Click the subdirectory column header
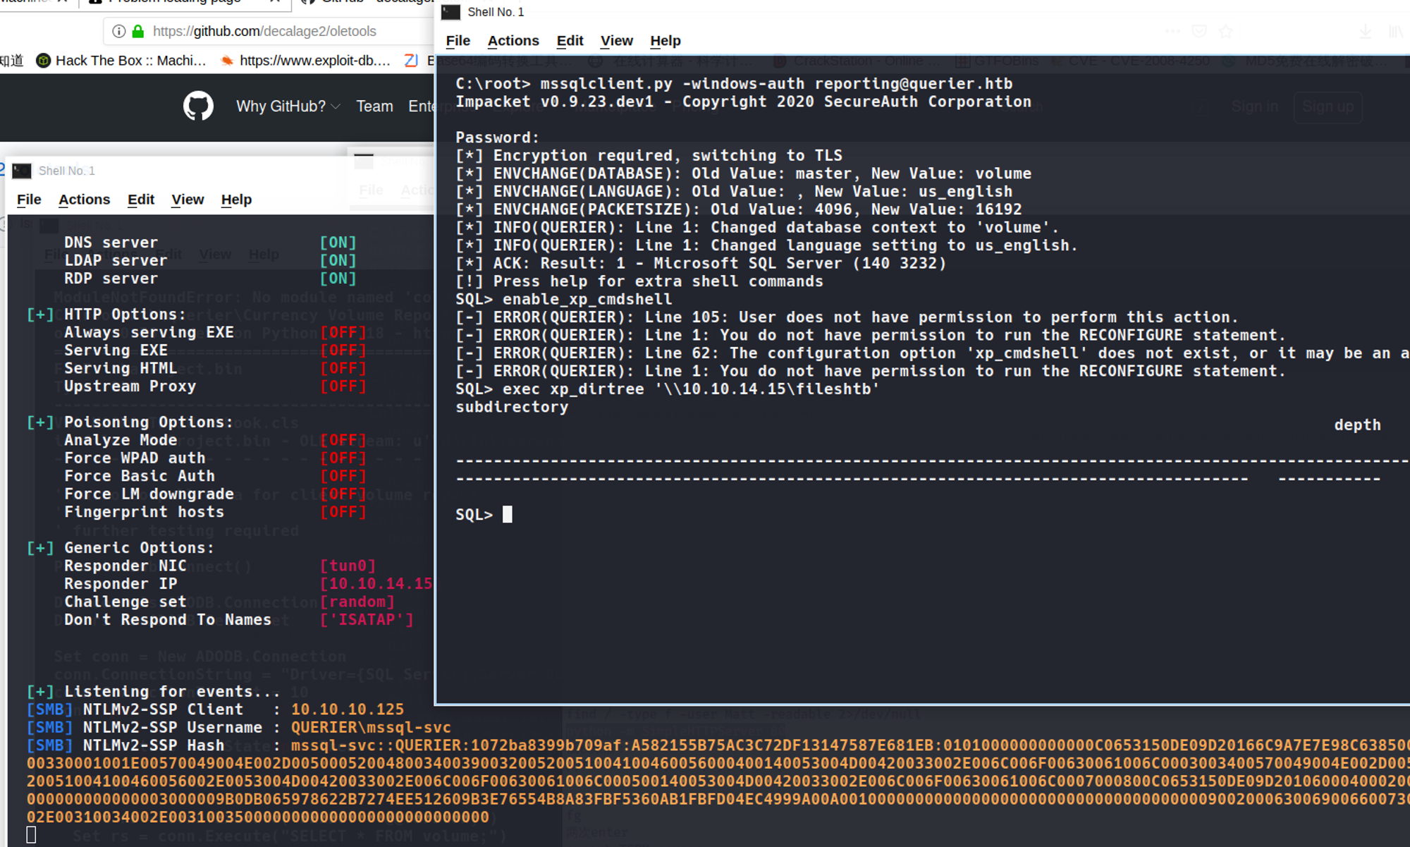Viewport: 1410px width, 847px height. click(512, 407)
